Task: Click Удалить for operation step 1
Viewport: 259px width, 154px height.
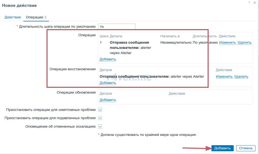Action: [244, 43]
